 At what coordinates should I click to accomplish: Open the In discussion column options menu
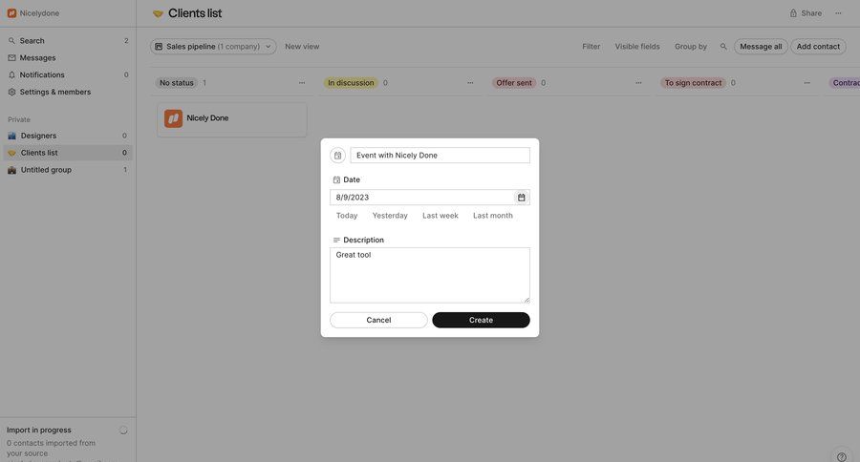470,83
